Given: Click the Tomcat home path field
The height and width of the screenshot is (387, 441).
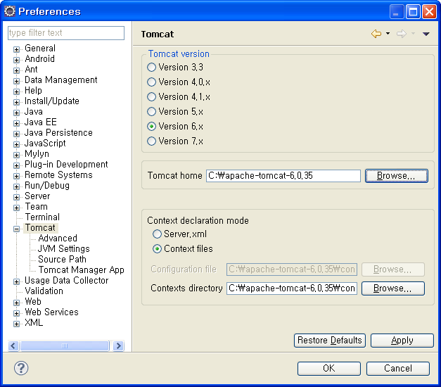Looking at the screenshot, I should [x=283, y=176].
